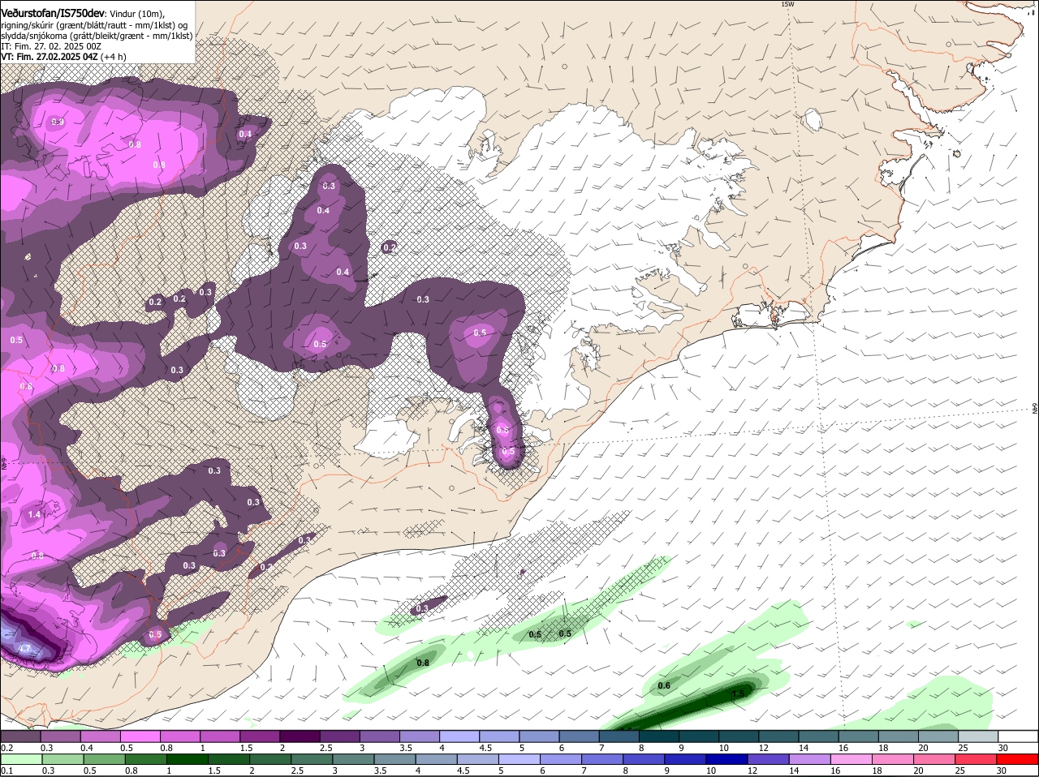Click pale green swatch labeled 0.1 in lower legend

pos(20,759)
